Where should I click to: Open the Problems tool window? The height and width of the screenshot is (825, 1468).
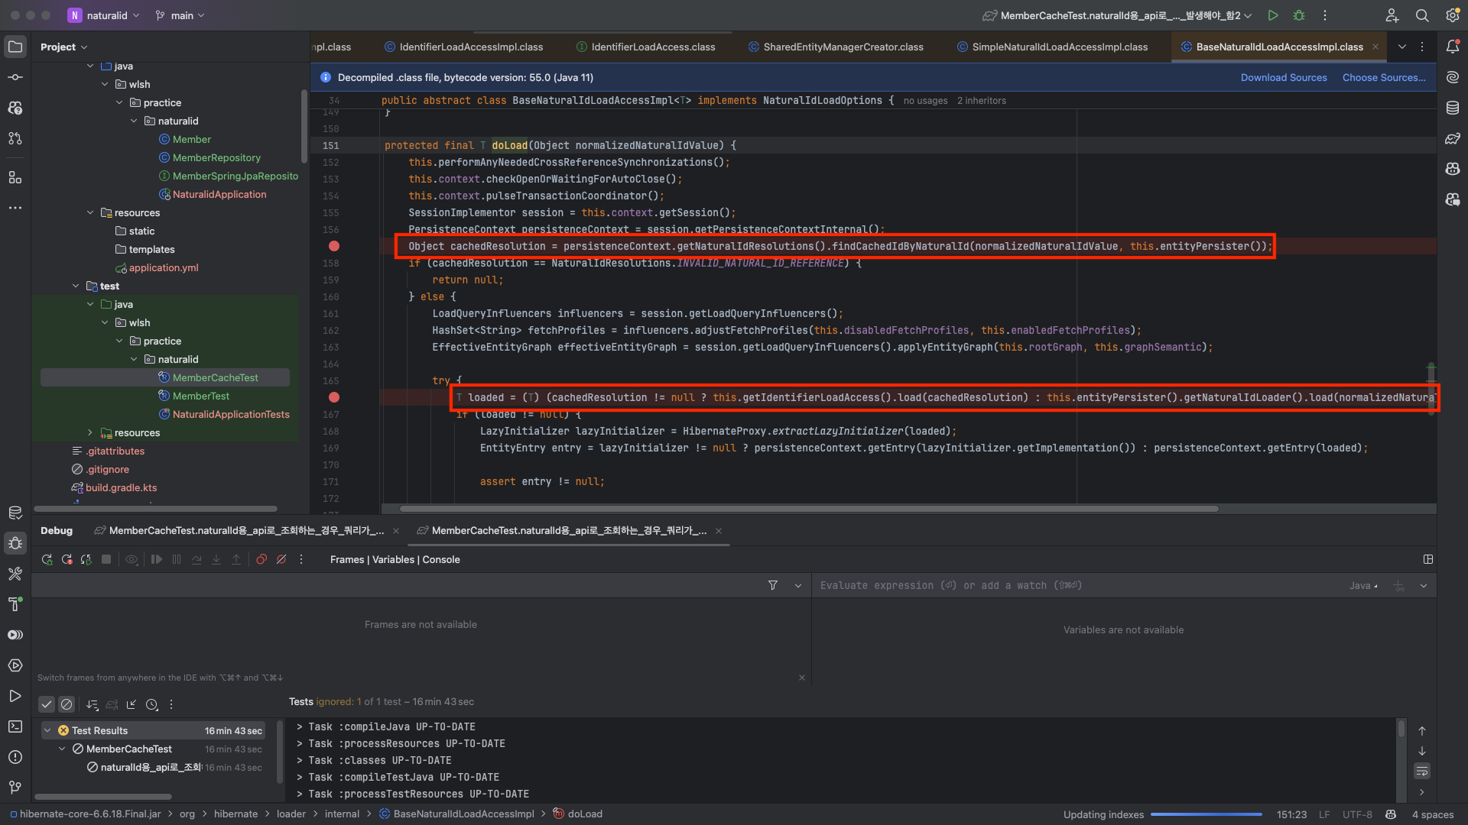coord(15,757)
